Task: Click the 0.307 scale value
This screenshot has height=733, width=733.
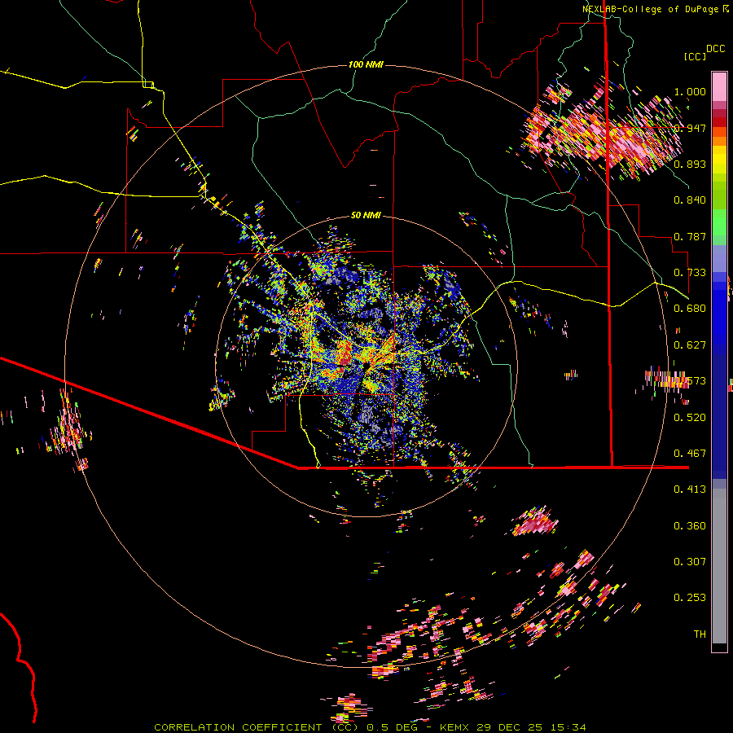Action: click(690, 562)
